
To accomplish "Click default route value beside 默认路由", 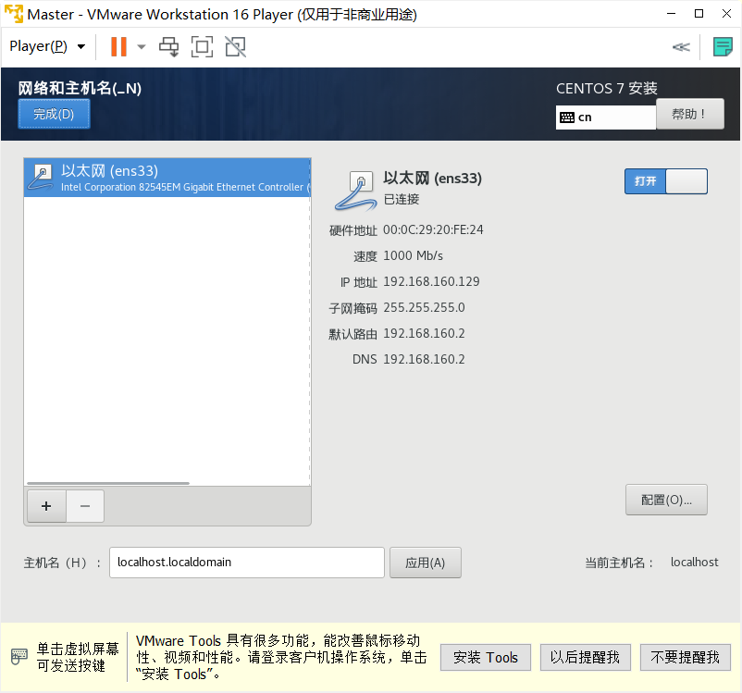I will click(x=424, y=334).
